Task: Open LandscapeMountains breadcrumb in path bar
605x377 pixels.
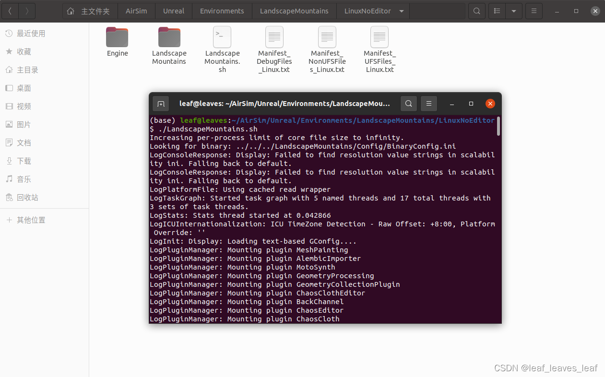Action: tap(294, 11)
